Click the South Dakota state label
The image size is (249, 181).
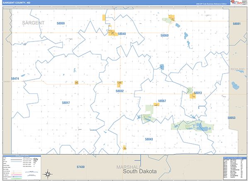140,171
